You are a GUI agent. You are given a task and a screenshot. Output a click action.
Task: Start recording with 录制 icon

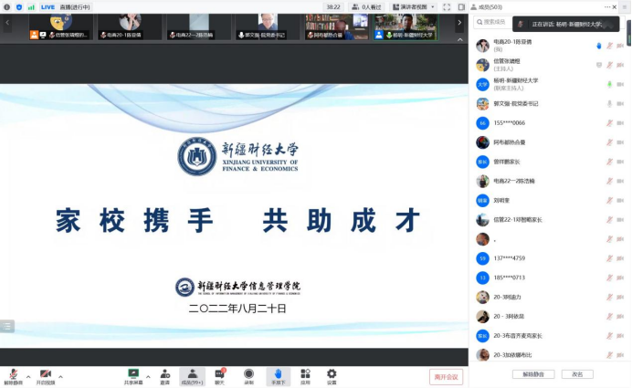pos(248,373)
